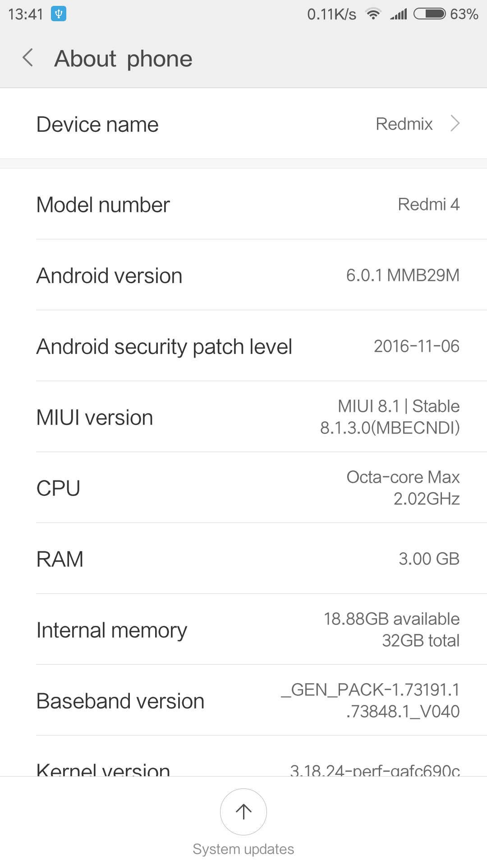This screenshot has width=487, height=867.
Task: Tap the USB notification icon in status bar
Action: [x=59, y=14]
